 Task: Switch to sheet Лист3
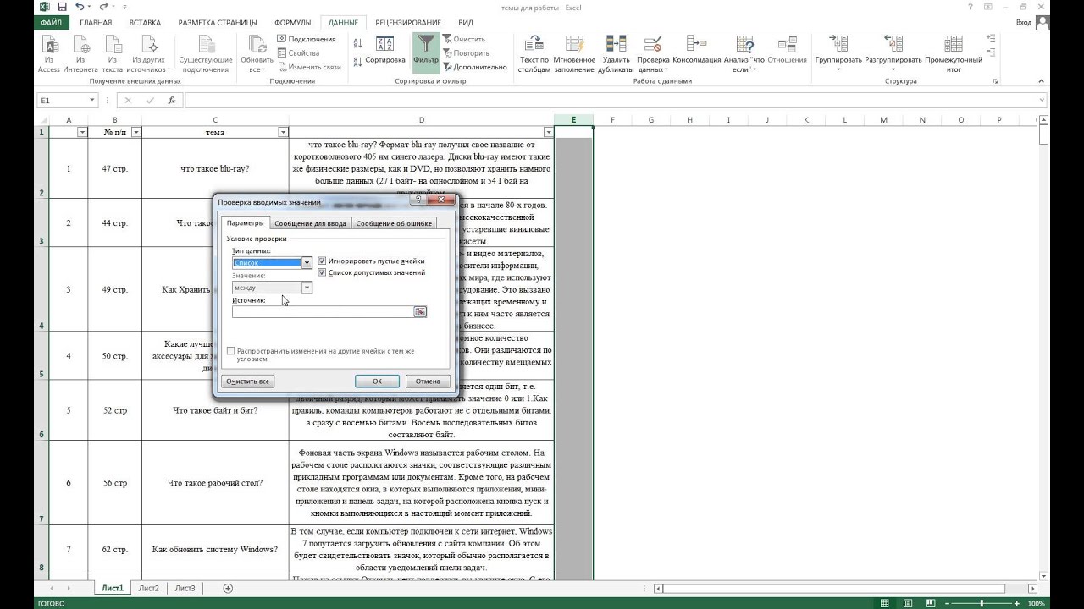pos(185,588)
